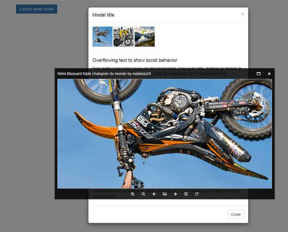The height and width of the screenshot is (232, 288).
Task: Open the cyclist thumbnail
Action: [x=123, y=37]
